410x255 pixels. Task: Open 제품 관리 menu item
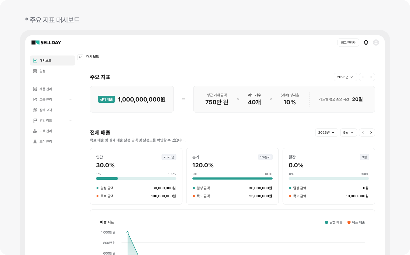click(x=52, y=89)
